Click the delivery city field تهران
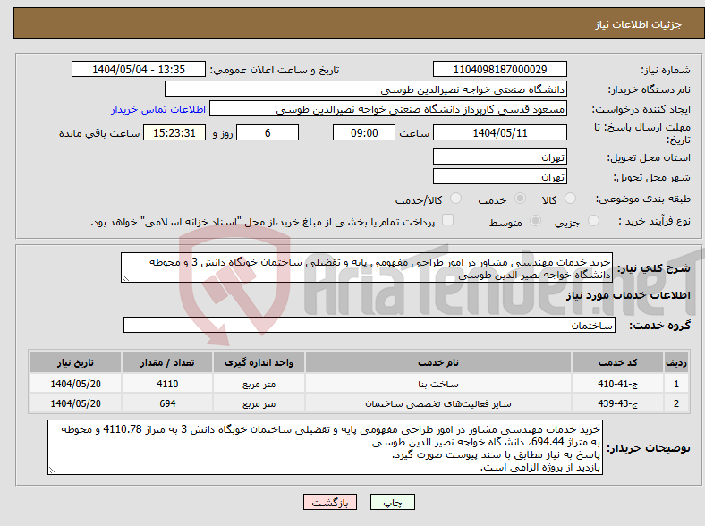 pos(499,177)
